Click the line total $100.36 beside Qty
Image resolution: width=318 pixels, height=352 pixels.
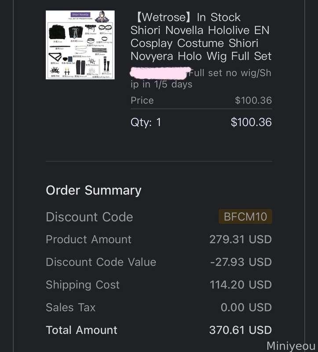pyautogui.click(x=251, y=122)
